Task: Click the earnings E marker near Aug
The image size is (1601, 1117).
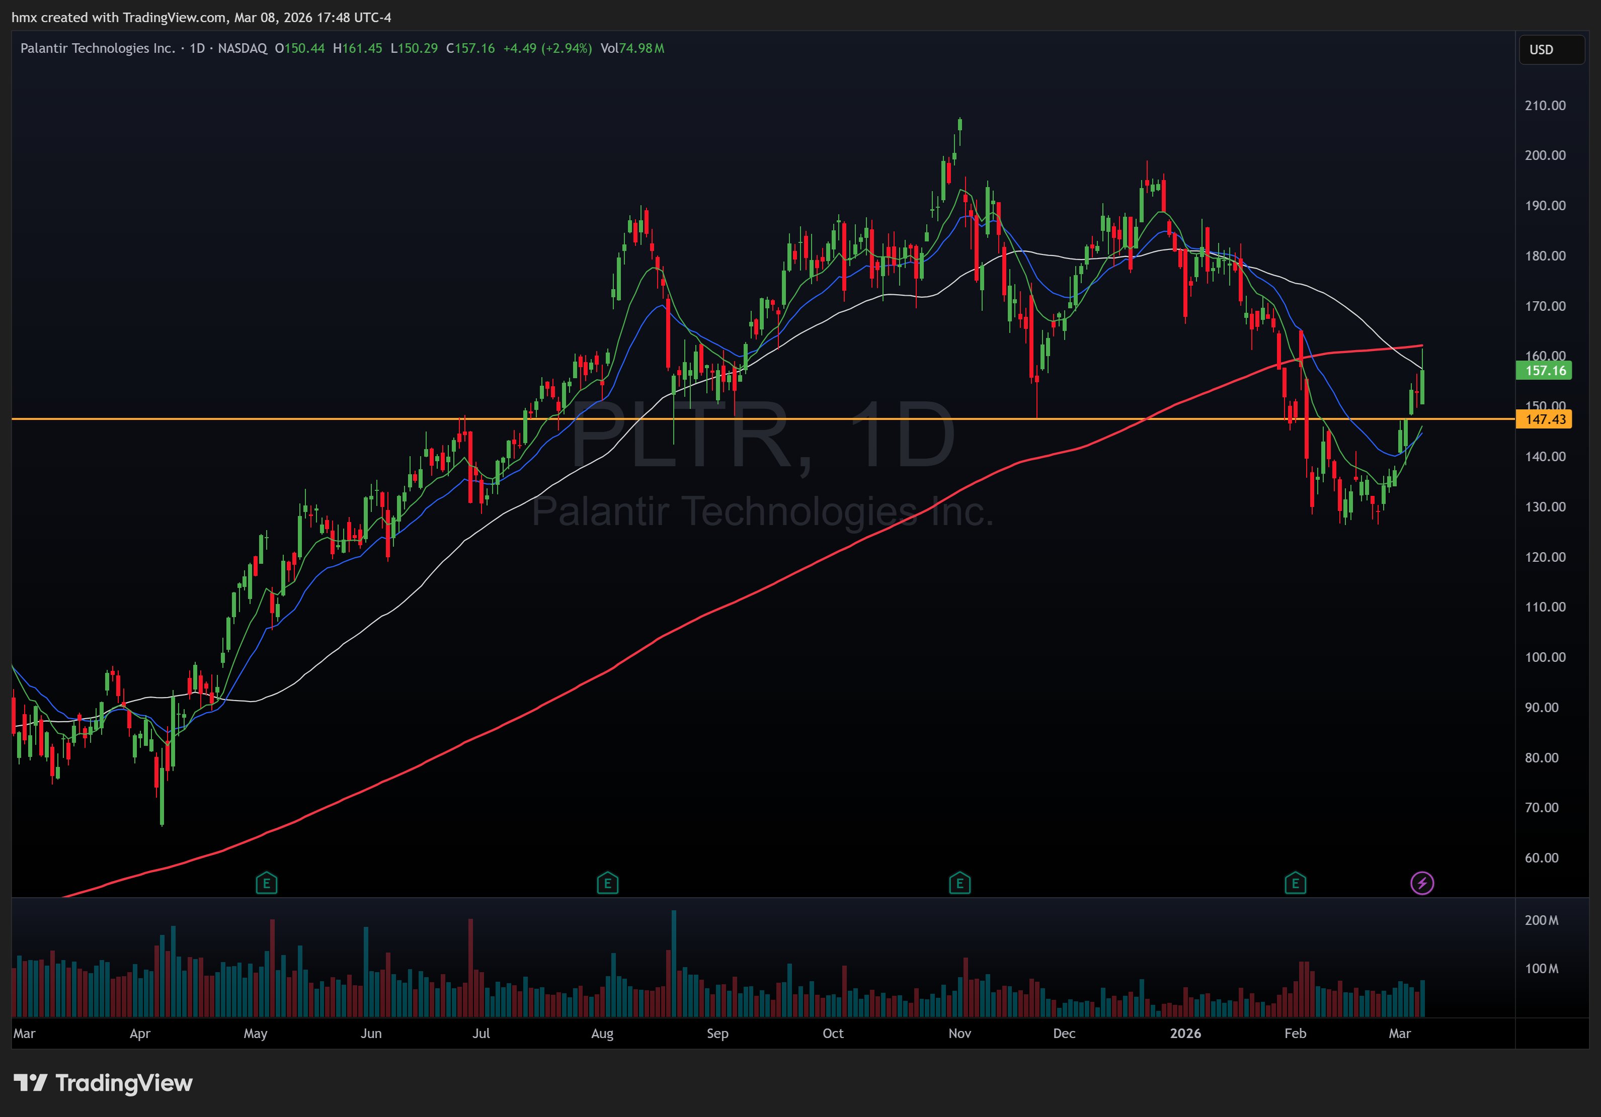Action: [607, 884]
